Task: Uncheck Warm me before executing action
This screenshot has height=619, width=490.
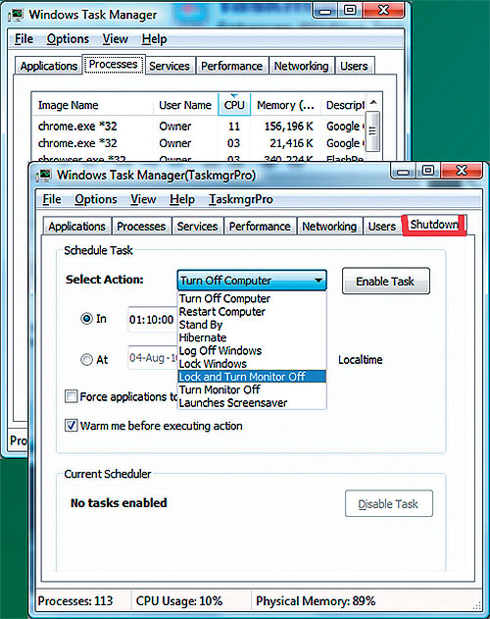Action: click(71, 425)
